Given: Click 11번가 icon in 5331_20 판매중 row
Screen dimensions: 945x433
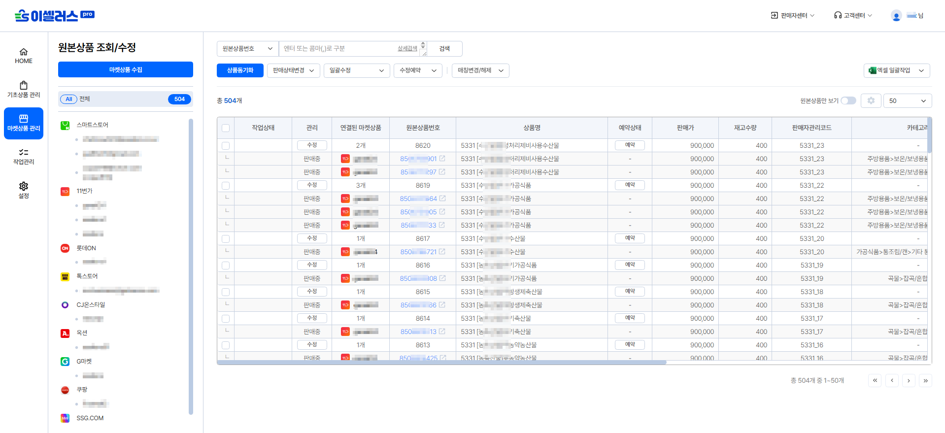Looking at the screenshot, I should [x=345, y=252].
